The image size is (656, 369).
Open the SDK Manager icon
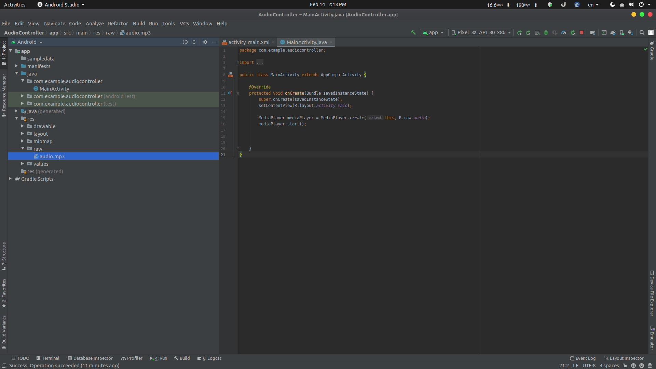(x=631, y=32)
